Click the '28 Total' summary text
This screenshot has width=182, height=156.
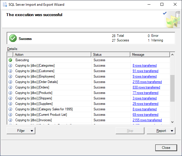[x=118, y=36]
